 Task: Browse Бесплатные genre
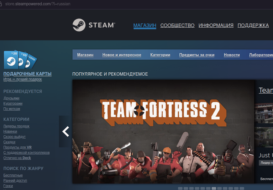tap(13, 175)
